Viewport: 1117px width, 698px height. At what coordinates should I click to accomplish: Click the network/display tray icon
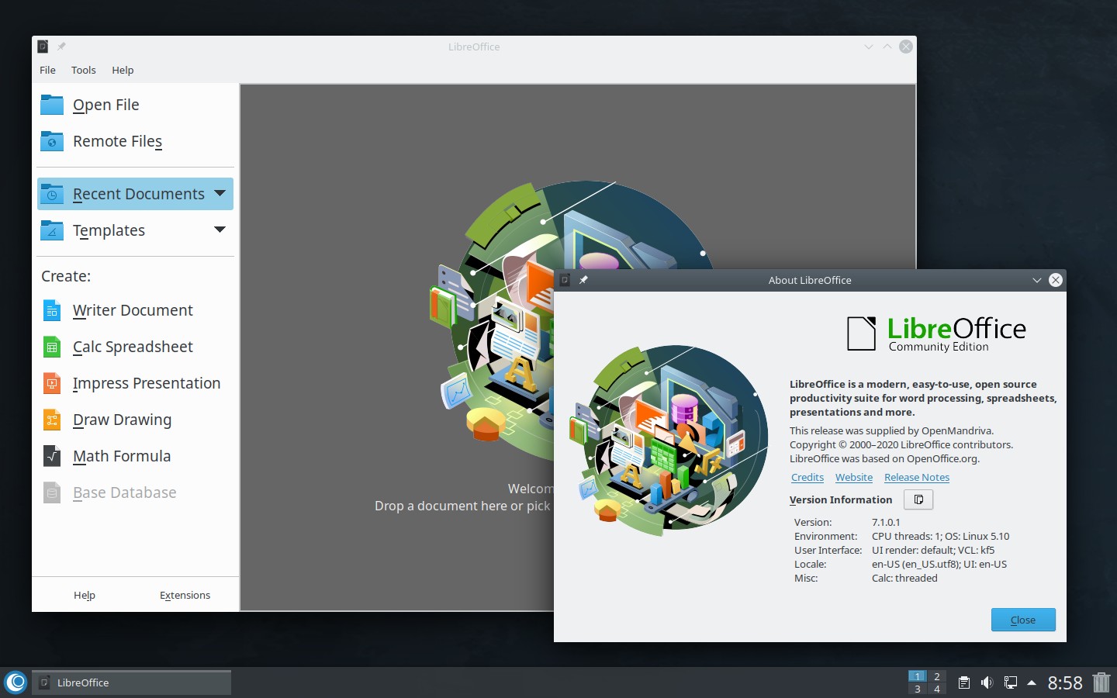point(1010,682)
